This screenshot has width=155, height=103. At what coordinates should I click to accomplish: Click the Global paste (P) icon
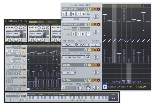coord(89,80)
